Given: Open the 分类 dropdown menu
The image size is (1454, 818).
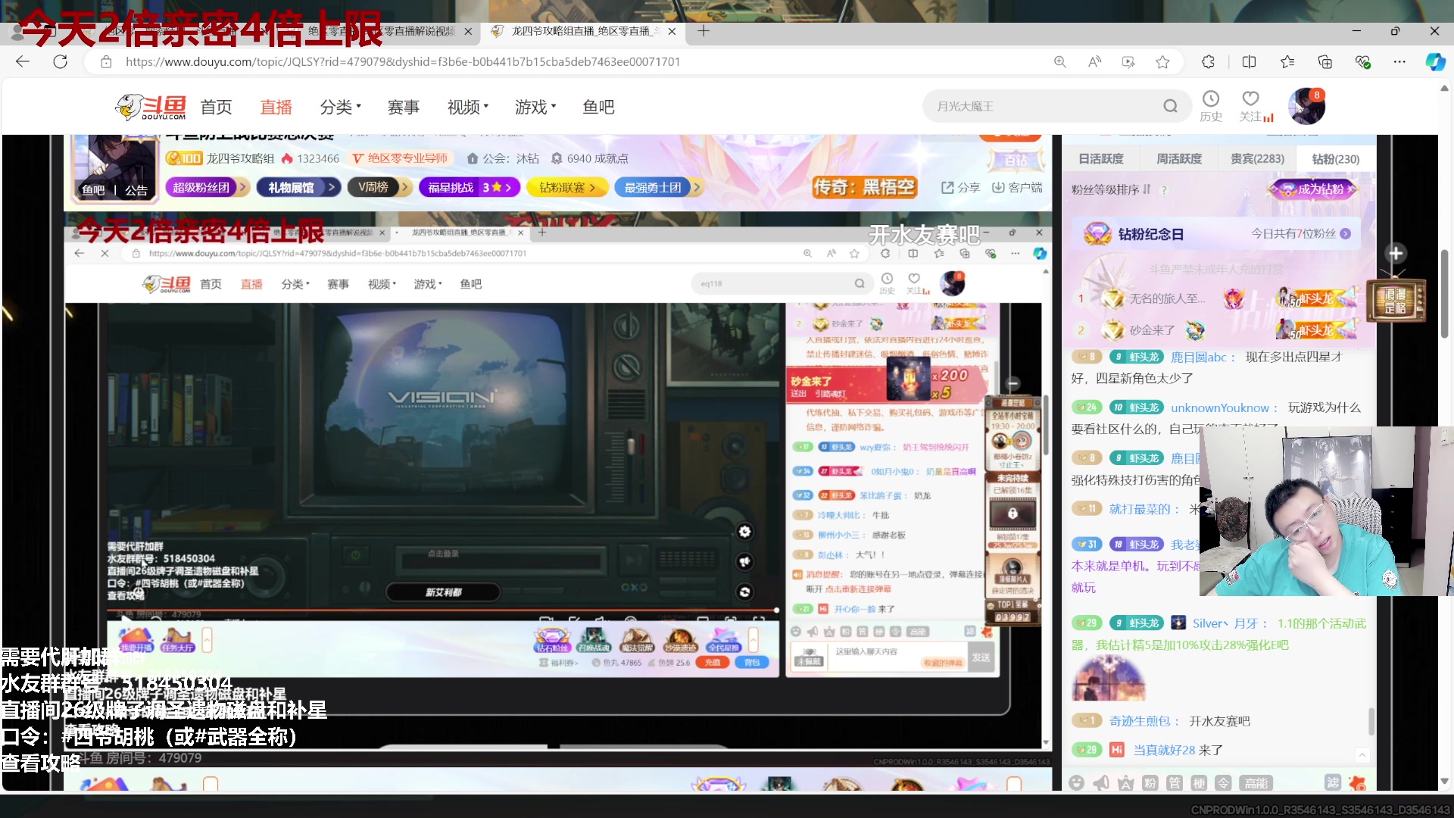Looking at the screenshot, I should coord(340,107).
